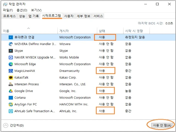Select the Cortana entry name
This screenshot has height=132, width=176.
[20, 98]
